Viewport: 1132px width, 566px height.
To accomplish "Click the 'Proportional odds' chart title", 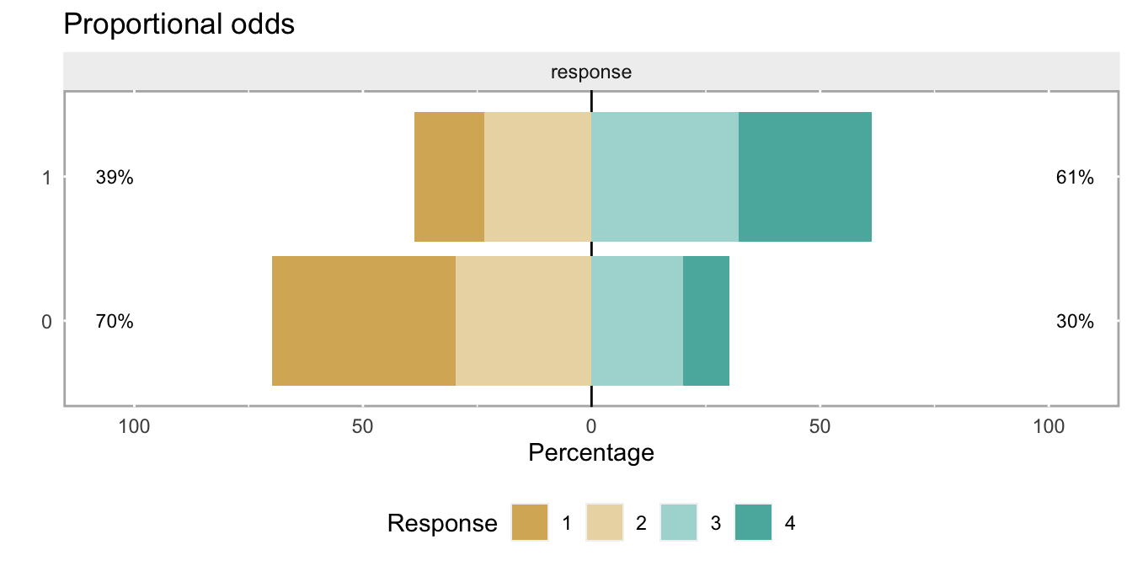I will 179,24.
